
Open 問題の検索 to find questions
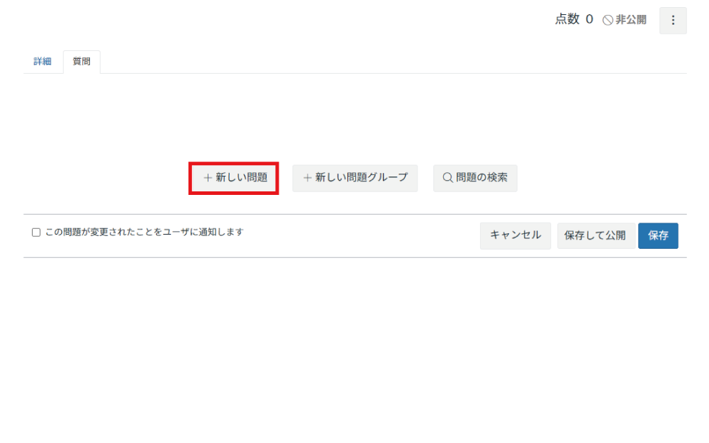[x=475, y=178]
